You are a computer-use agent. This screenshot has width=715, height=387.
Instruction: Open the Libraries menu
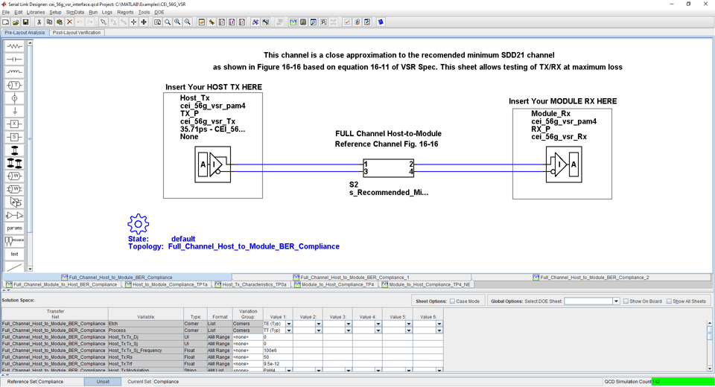[36, 13]
